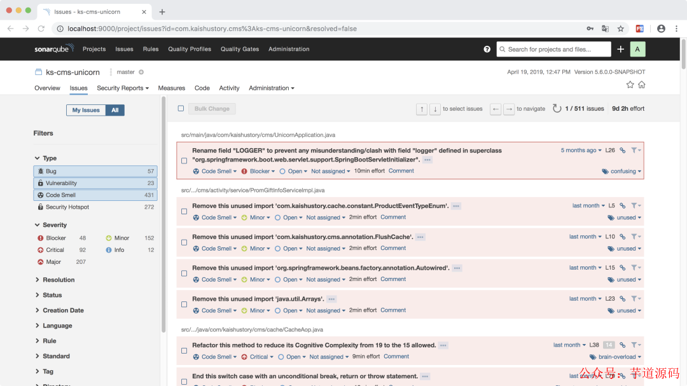The height and width of the screenshot is (386, 687).
Task: Focus the 'Search for projects and files' field
Action: pyautogui.click(x=554, y=49)
